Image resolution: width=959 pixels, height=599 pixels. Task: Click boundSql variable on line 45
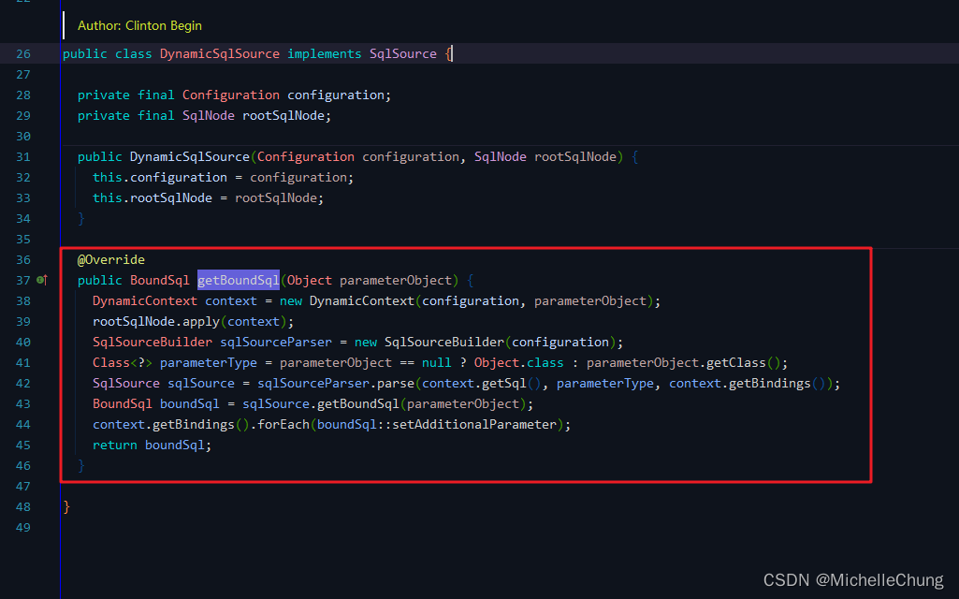[x=174, y=445]
